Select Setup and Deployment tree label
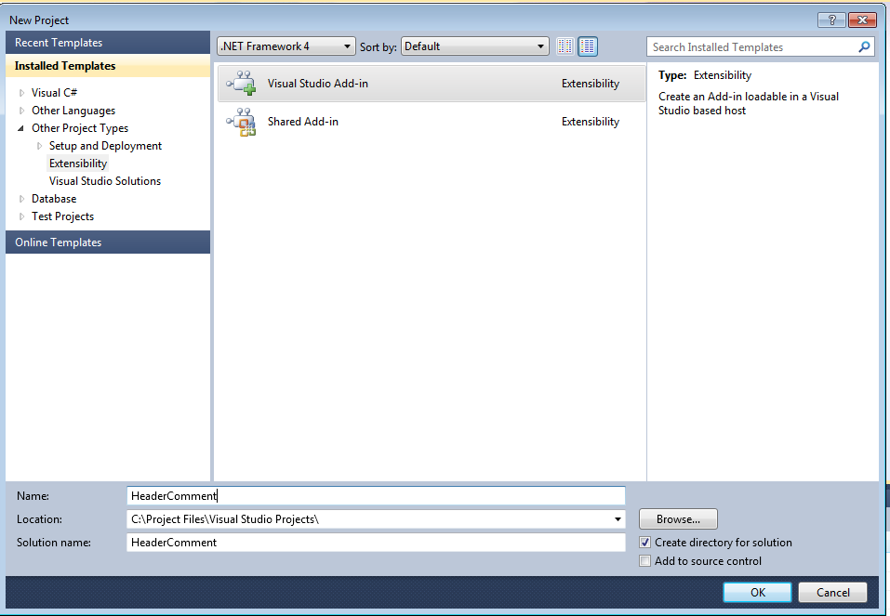Screen dimensions: 890x616 click(105, 146)
